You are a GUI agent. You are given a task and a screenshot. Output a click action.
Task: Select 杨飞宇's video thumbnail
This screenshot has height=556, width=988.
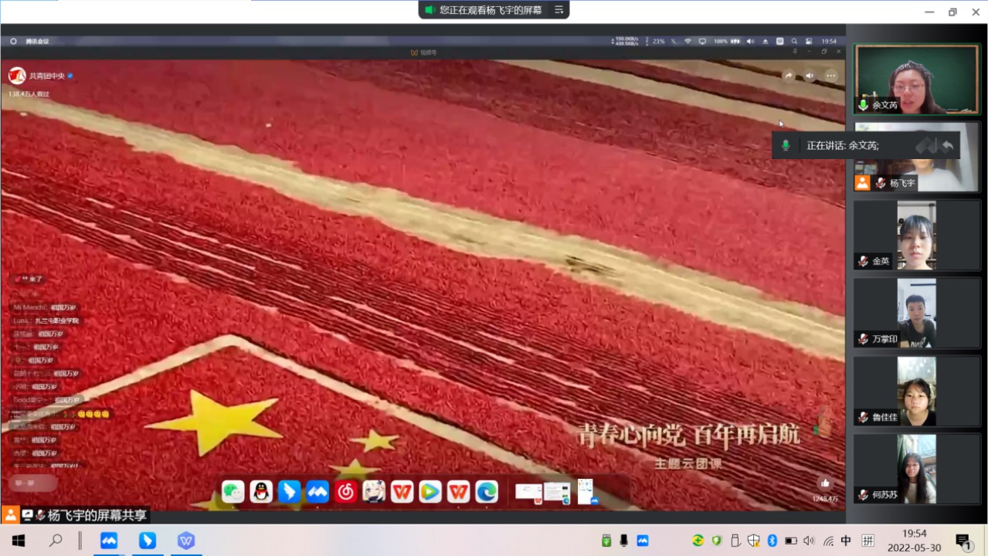[916, 157]
